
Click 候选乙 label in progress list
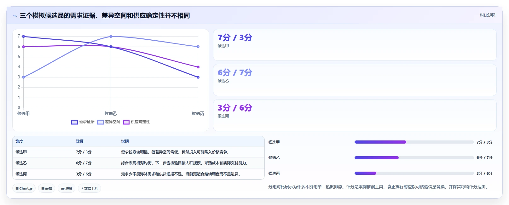274,158
